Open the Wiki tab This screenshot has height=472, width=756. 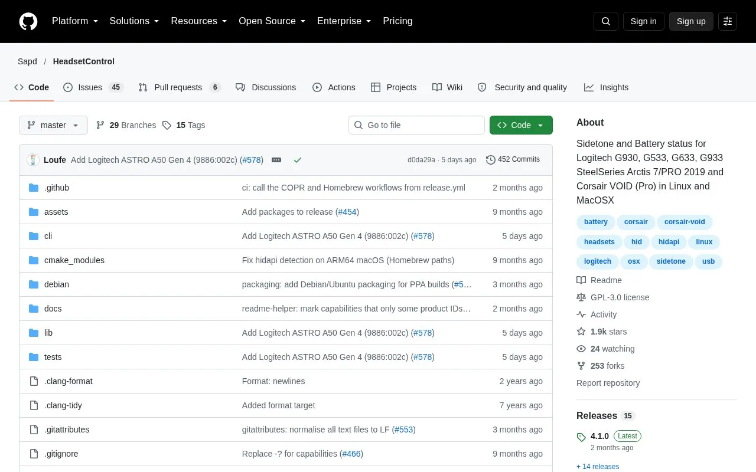coord(447,87)
